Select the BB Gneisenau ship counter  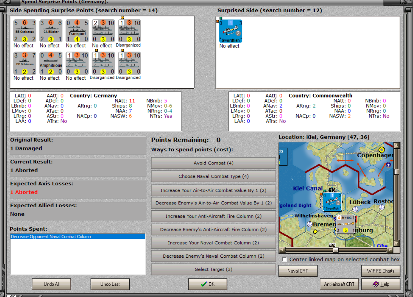[25, 31]
